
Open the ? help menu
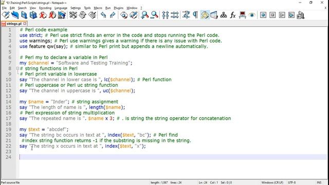tap(141, 8)
